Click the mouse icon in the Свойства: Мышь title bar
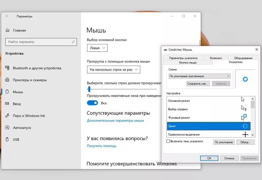Image resolution: width=262 pixels, height=180 pixels. [x=165, y=50]
